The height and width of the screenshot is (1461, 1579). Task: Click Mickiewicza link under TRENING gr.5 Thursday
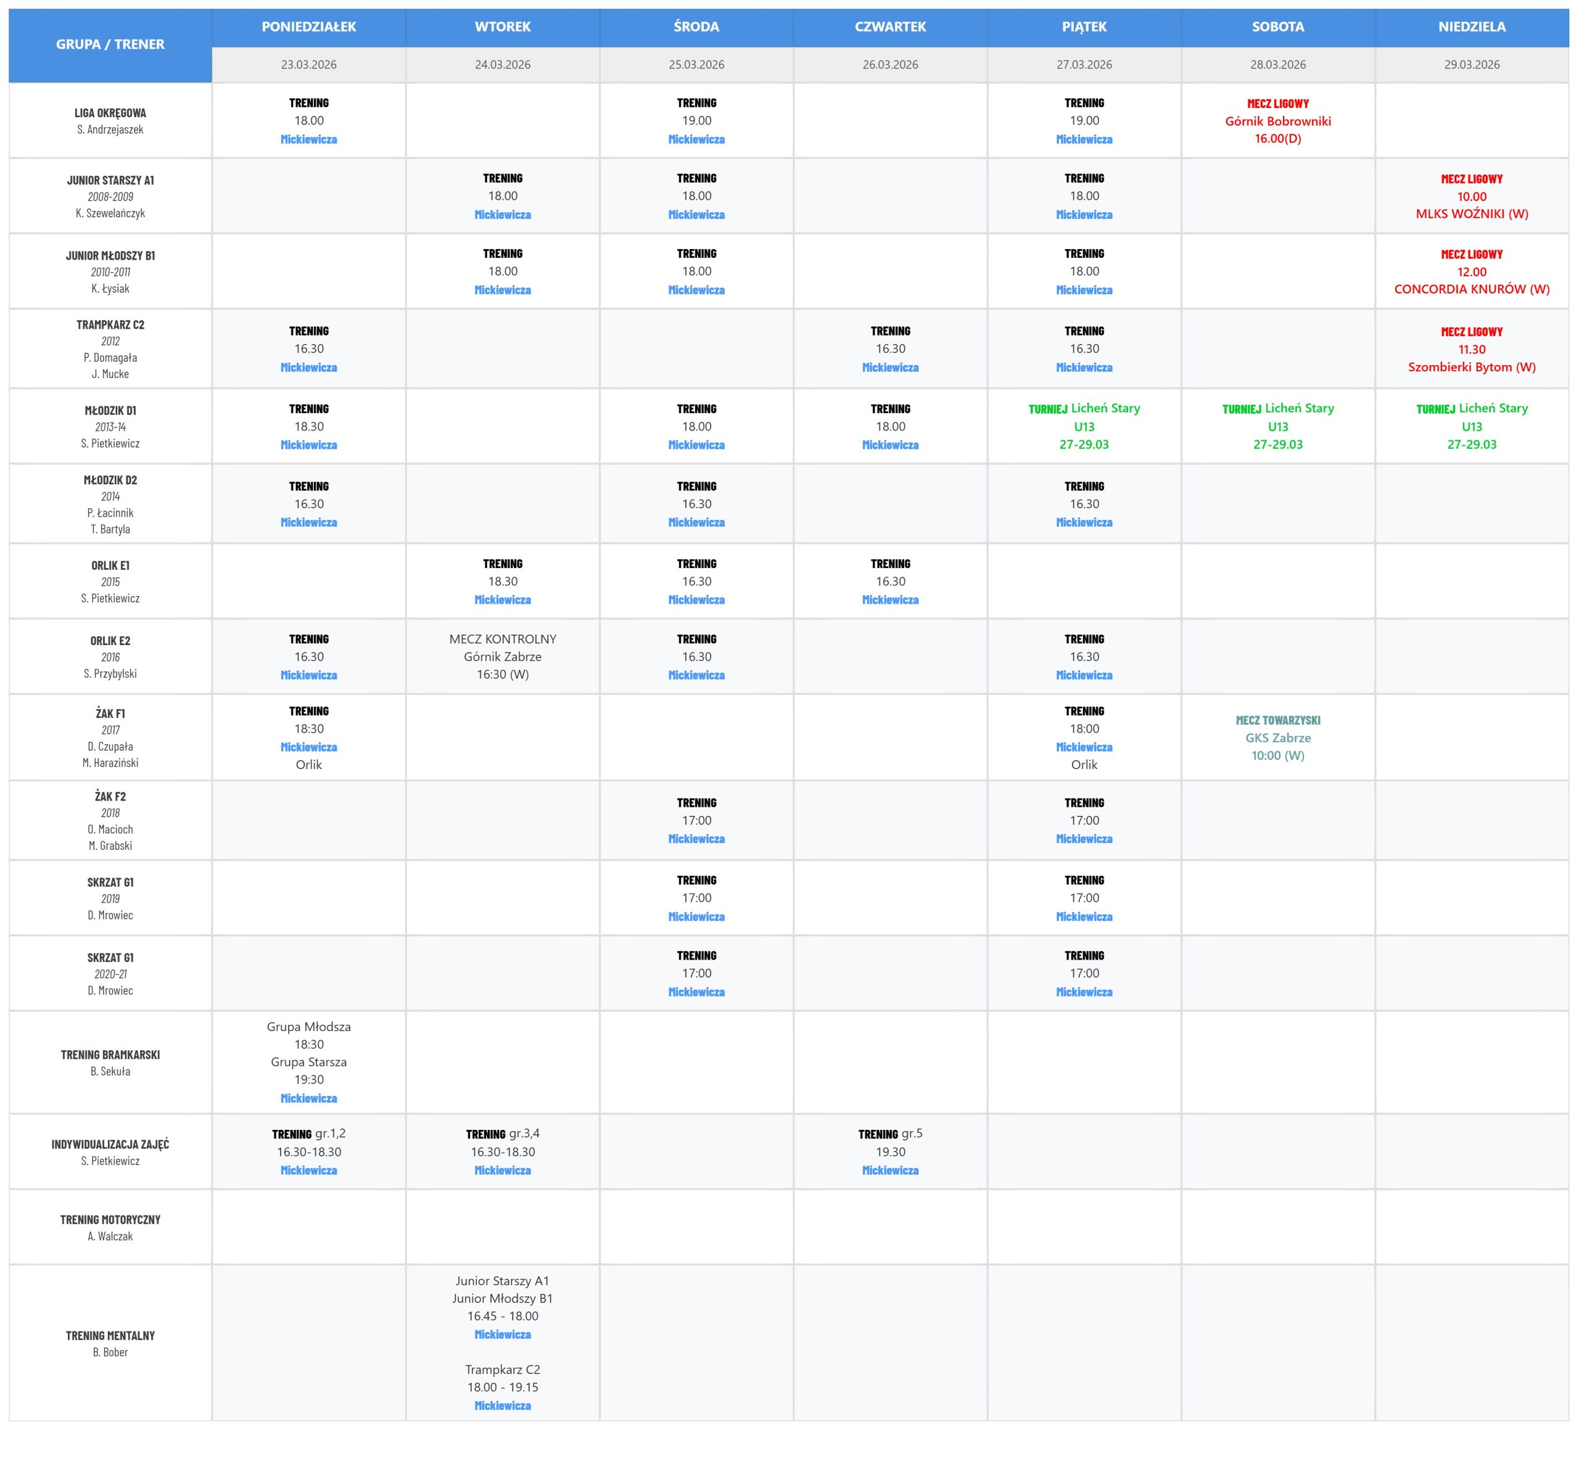pos(889,1170)
